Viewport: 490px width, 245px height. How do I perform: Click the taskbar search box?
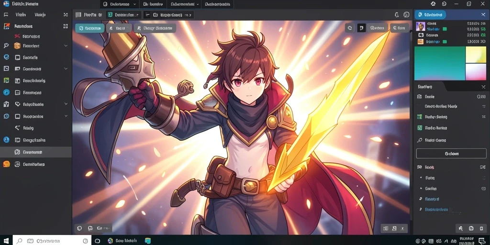click(52, 241)
